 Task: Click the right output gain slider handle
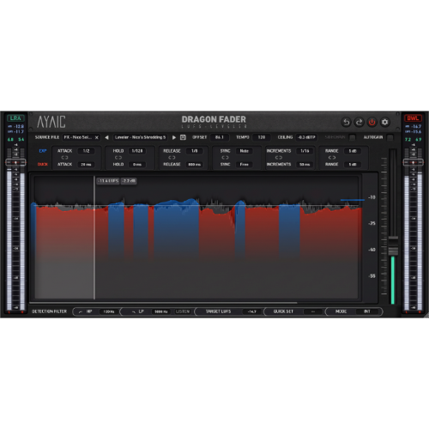[413, 162]
